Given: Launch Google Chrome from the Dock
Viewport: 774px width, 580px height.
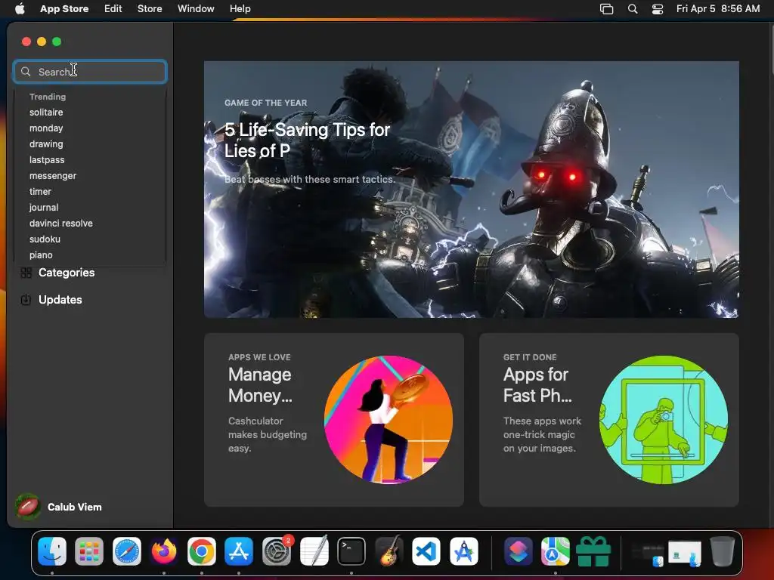Looking at the screenshot, I should [201, 551].
